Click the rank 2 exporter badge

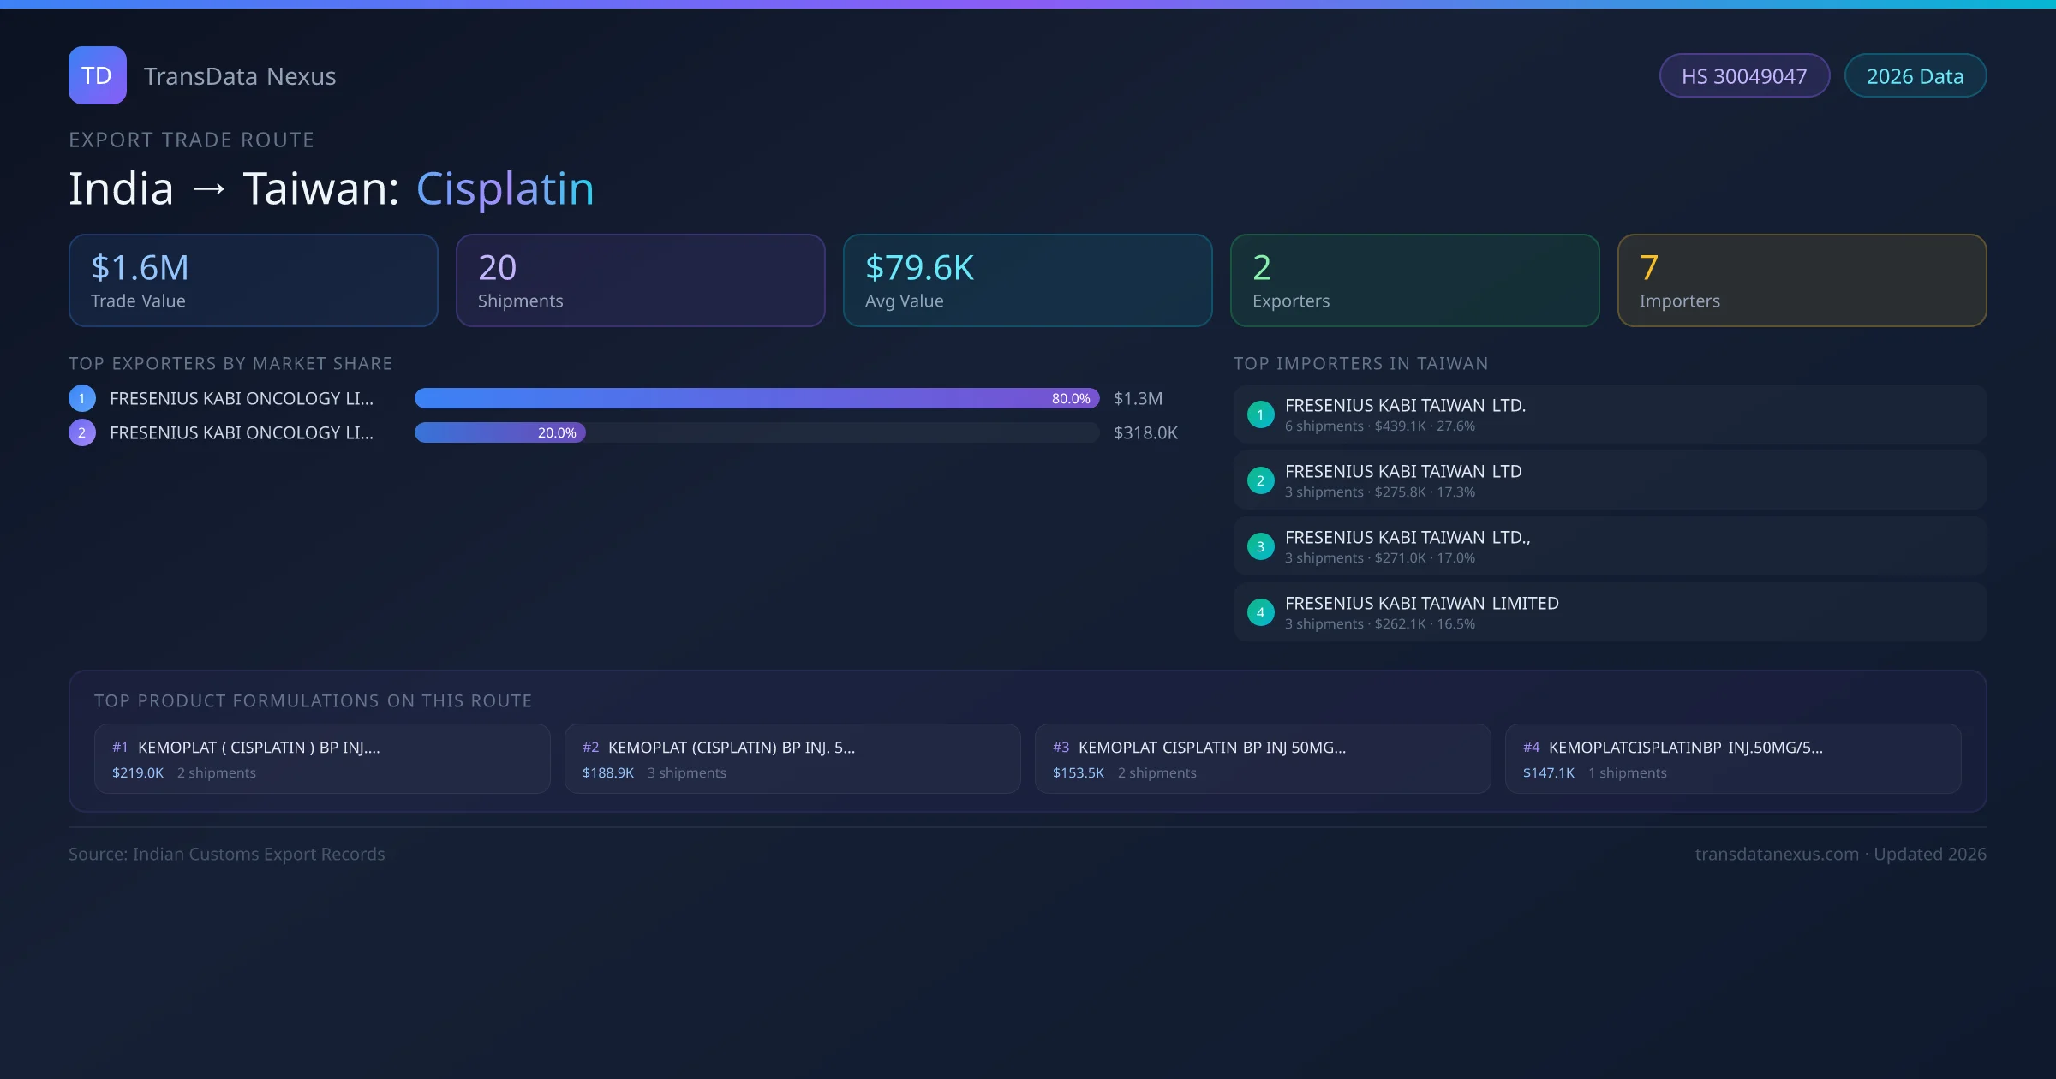pyautogui.click(x=81, y=432)
